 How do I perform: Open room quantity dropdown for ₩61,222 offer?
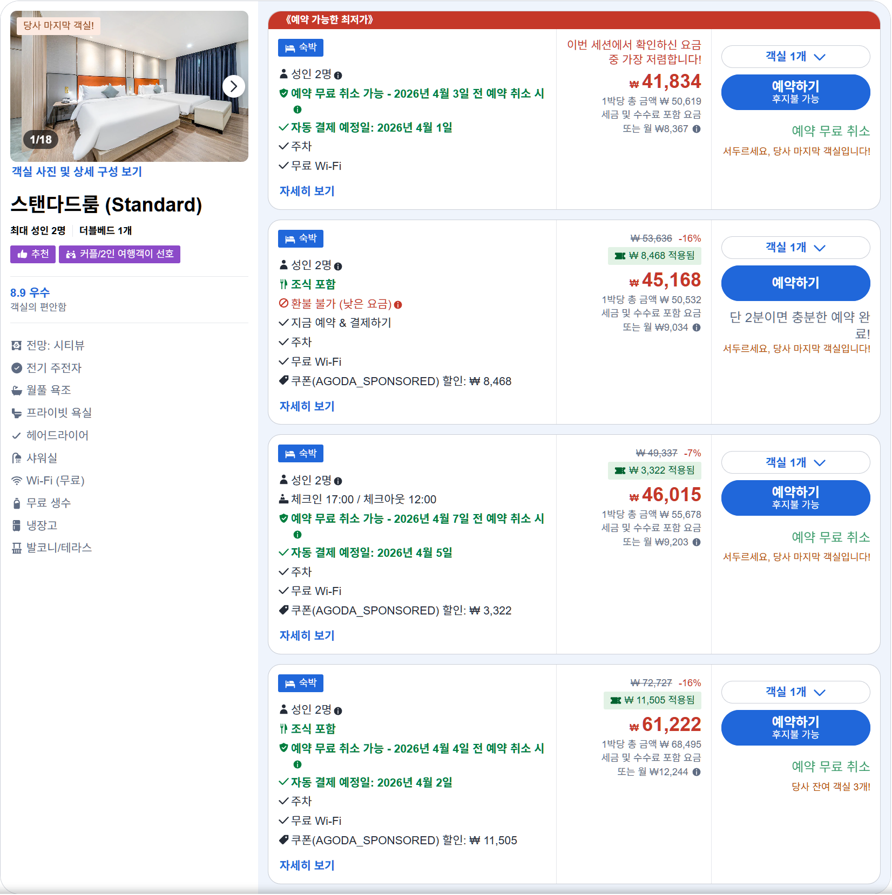795,692
